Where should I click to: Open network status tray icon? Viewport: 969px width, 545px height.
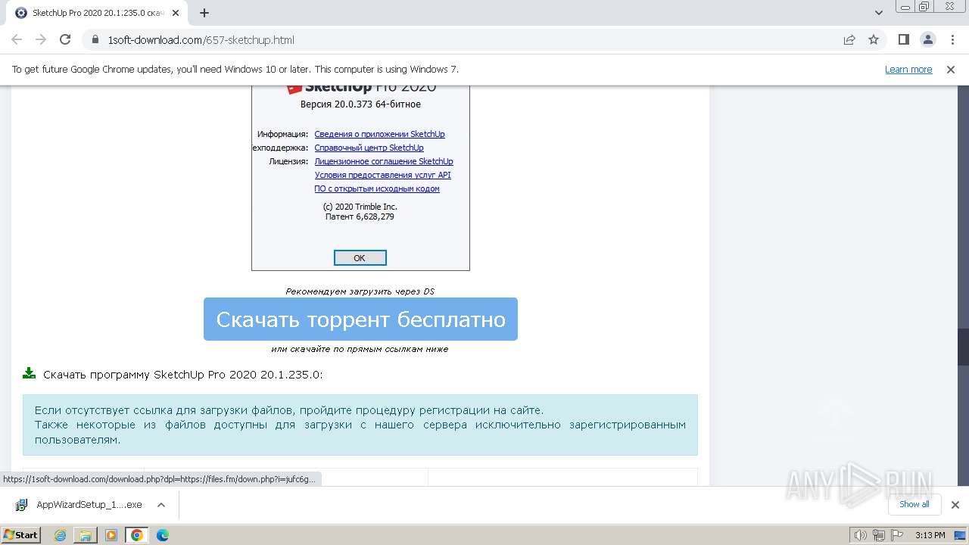[x=879, y=535]
